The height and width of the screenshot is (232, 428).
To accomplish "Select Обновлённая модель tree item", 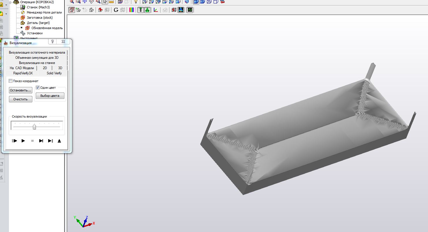I will 47,28.
